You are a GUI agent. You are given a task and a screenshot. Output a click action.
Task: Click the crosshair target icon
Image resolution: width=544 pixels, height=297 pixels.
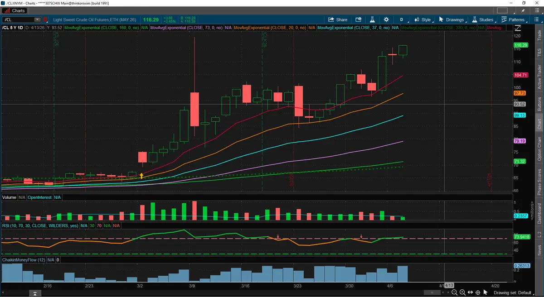click(x=478, y=292)
